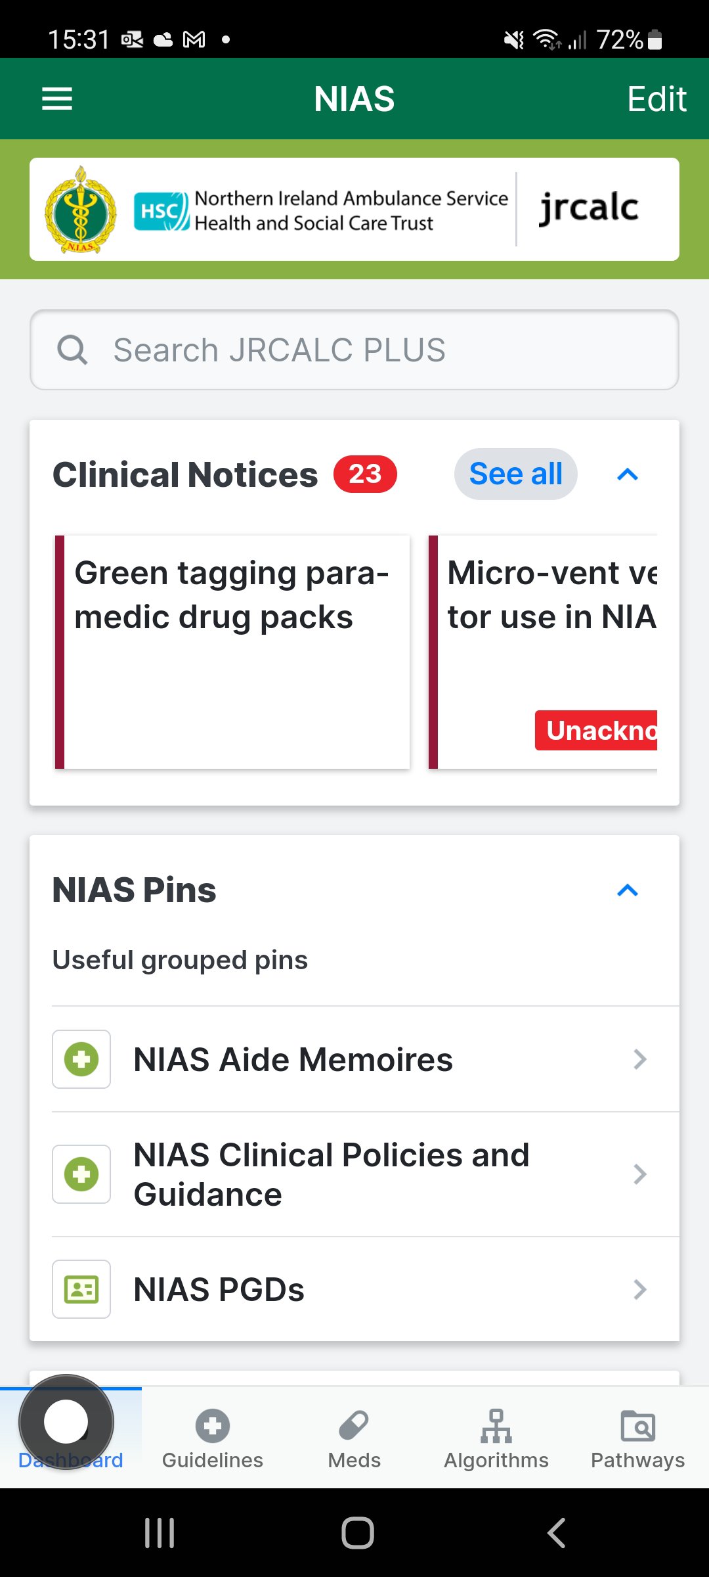Tap the search magnifier icon
Image resolution: width=709 pixels, height=1577 pixels.
point(72,350)
